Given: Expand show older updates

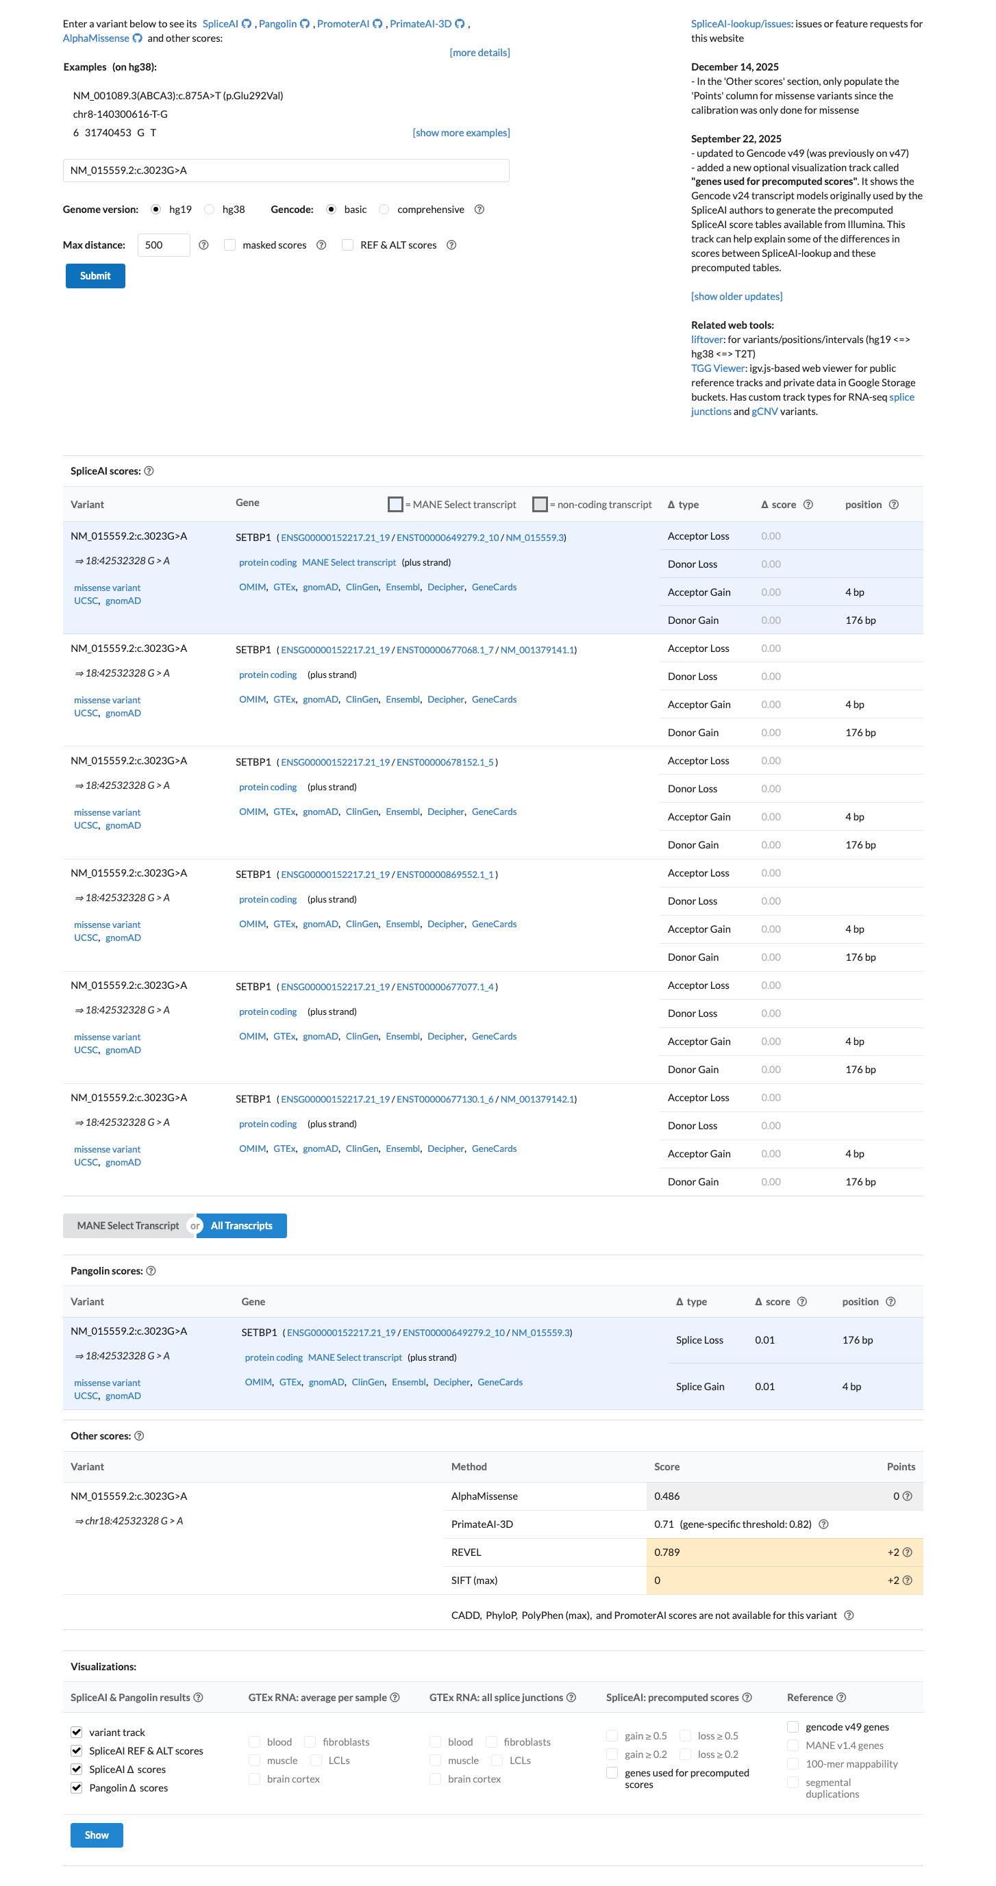Looking at the screenshot, I should point(737,297).
